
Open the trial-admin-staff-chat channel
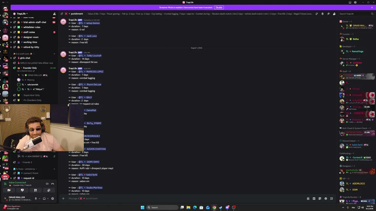click(35, 22)
